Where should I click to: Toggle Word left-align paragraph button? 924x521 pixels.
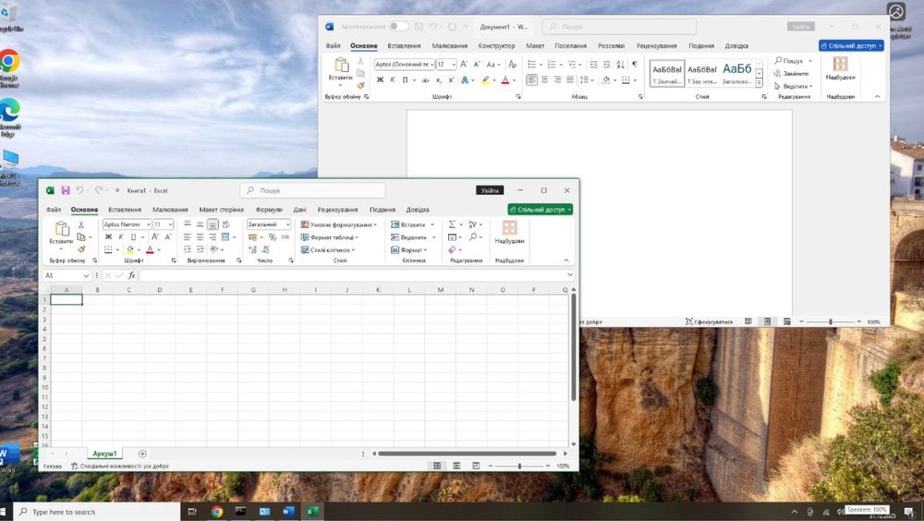532,79
